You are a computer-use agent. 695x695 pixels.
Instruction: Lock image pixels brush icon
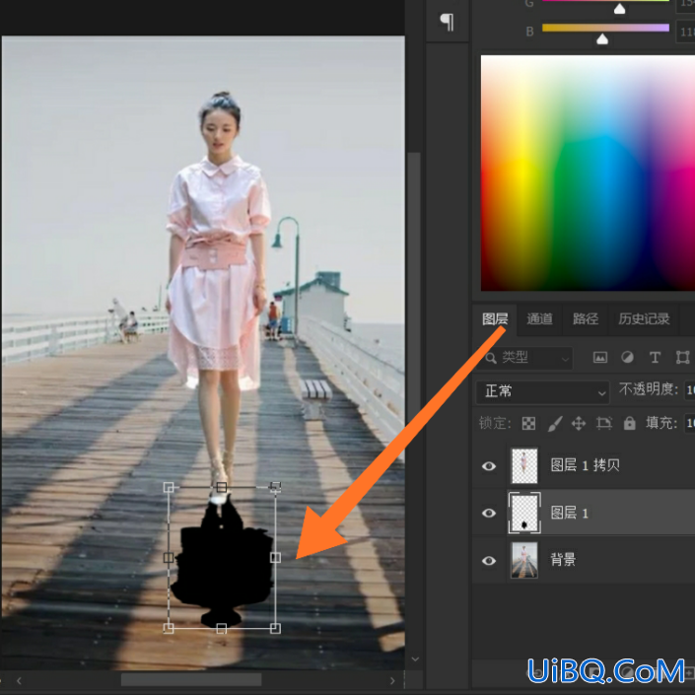pos(555,423)
